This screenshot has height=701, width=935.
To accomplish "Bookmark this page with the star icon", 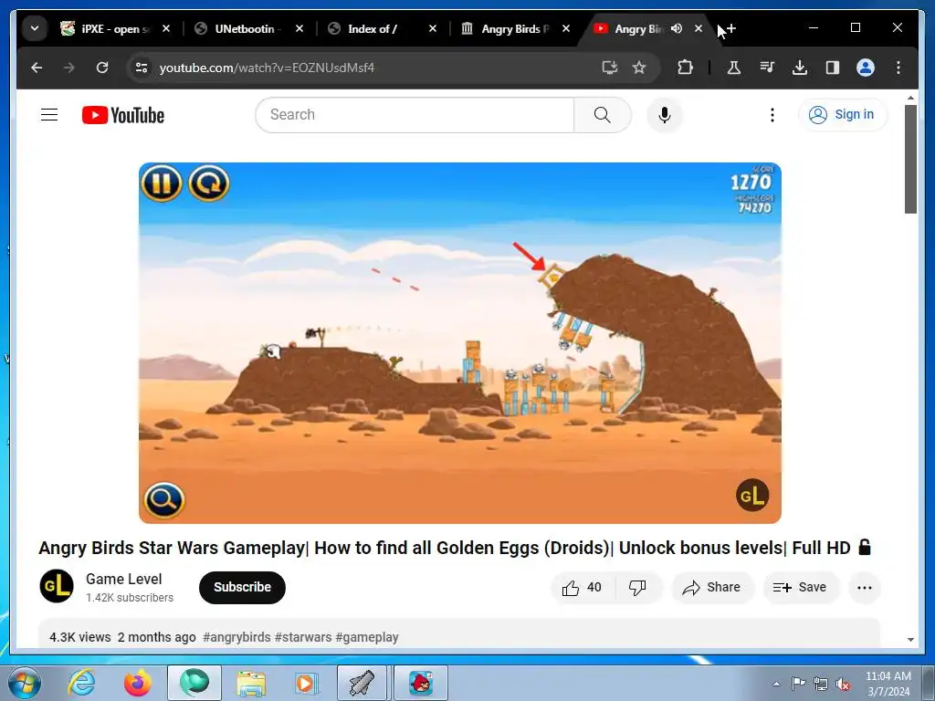I will (x=639, y=68).
